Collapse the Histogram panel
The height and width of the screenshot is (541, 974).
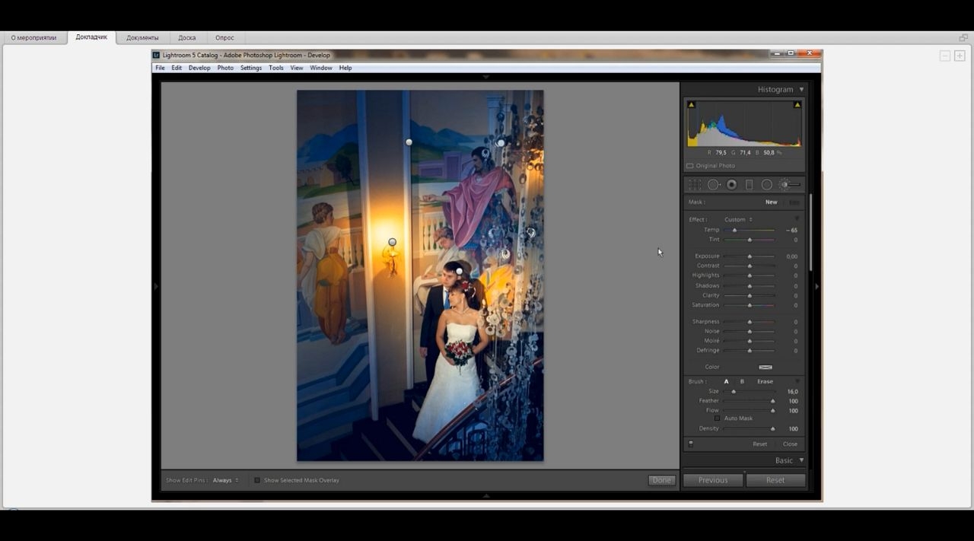pos(801,90)
